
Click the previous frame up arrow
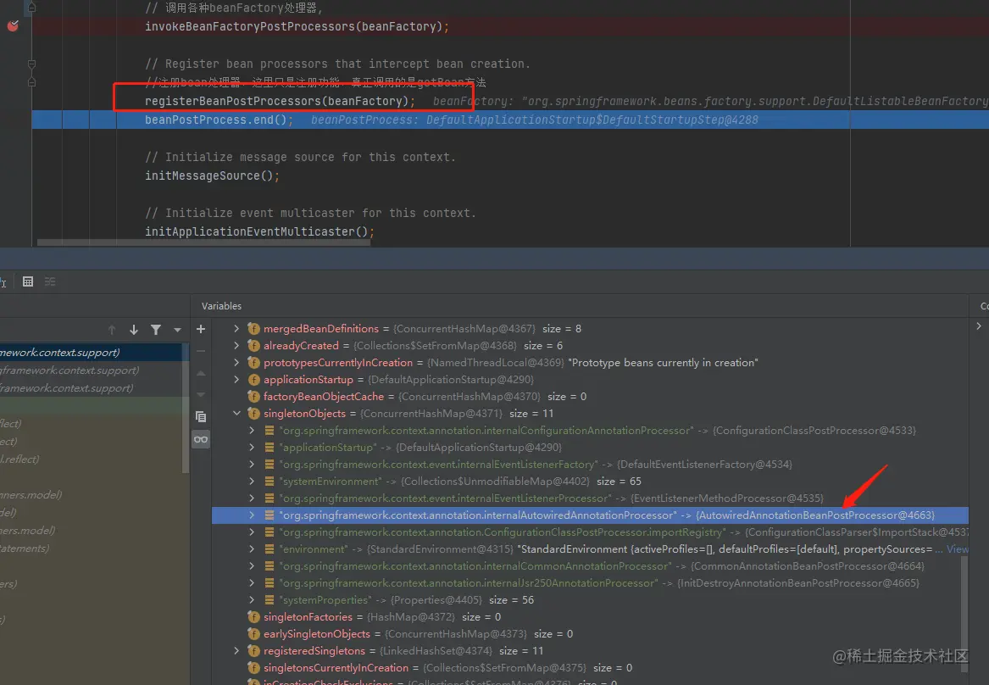click(112, 329)
